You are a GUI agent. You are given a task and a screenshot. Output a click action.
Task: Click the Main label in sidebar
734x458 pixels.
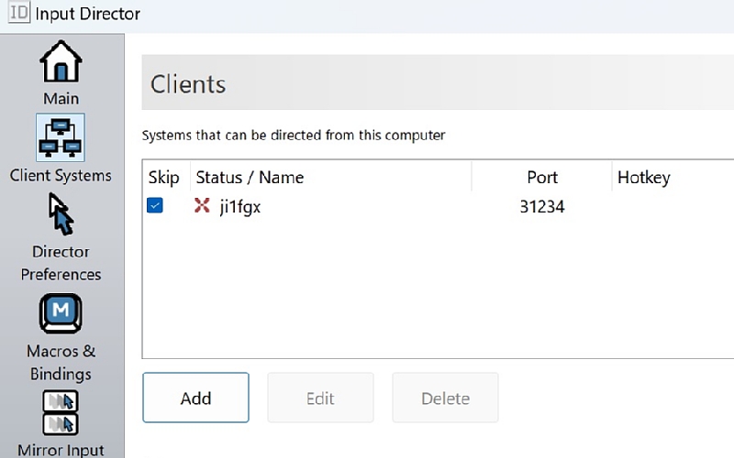pyautogui.click(x=61, y=99)
